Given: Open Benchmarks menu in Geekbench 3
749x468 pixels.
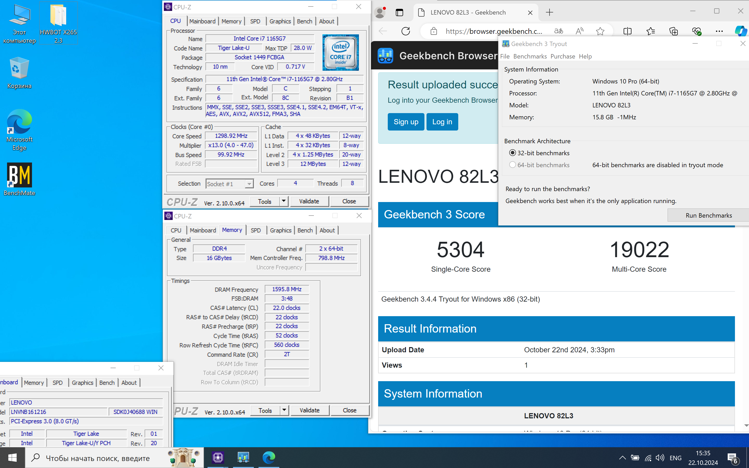Looking at the screenshot, I should click(530, 56).
